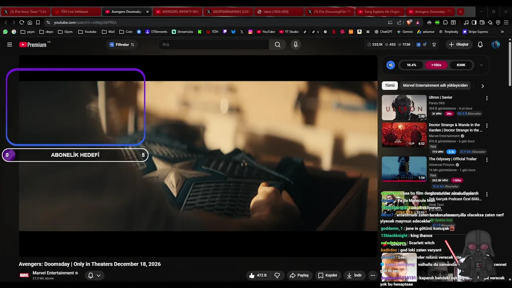Viewport: 512px width, 288px height.
Task: Bookmark this page icon in toolbar
Action: (38, 22)
